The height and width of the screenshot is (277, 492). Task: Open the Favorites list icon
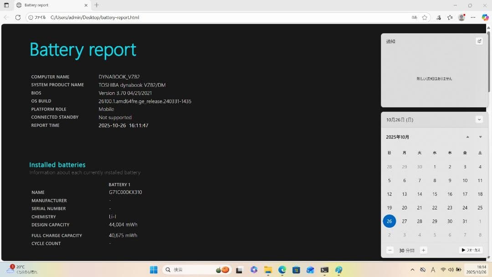[x=450, y=17]
